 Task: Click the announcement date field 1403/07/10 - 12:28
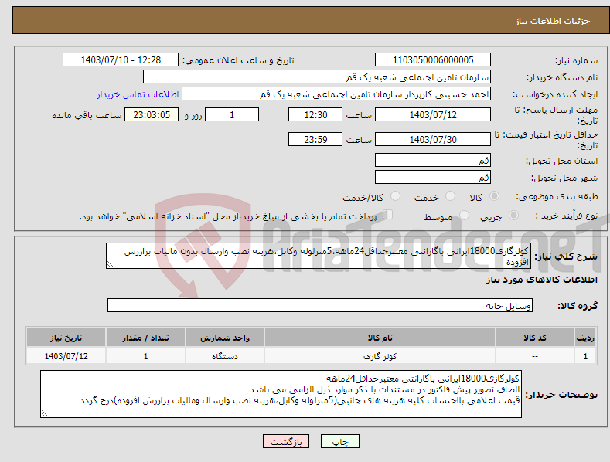click(121, 60)
